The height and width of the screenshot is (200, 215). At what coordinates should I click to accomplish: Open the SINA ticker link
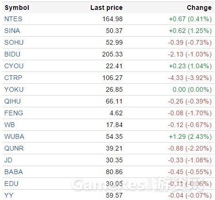[x=12, y=31]
